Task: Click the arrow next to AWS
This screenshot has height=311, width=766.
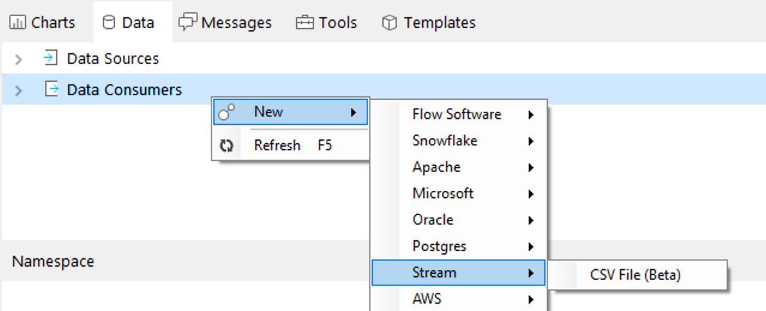Action: point(531,299)
